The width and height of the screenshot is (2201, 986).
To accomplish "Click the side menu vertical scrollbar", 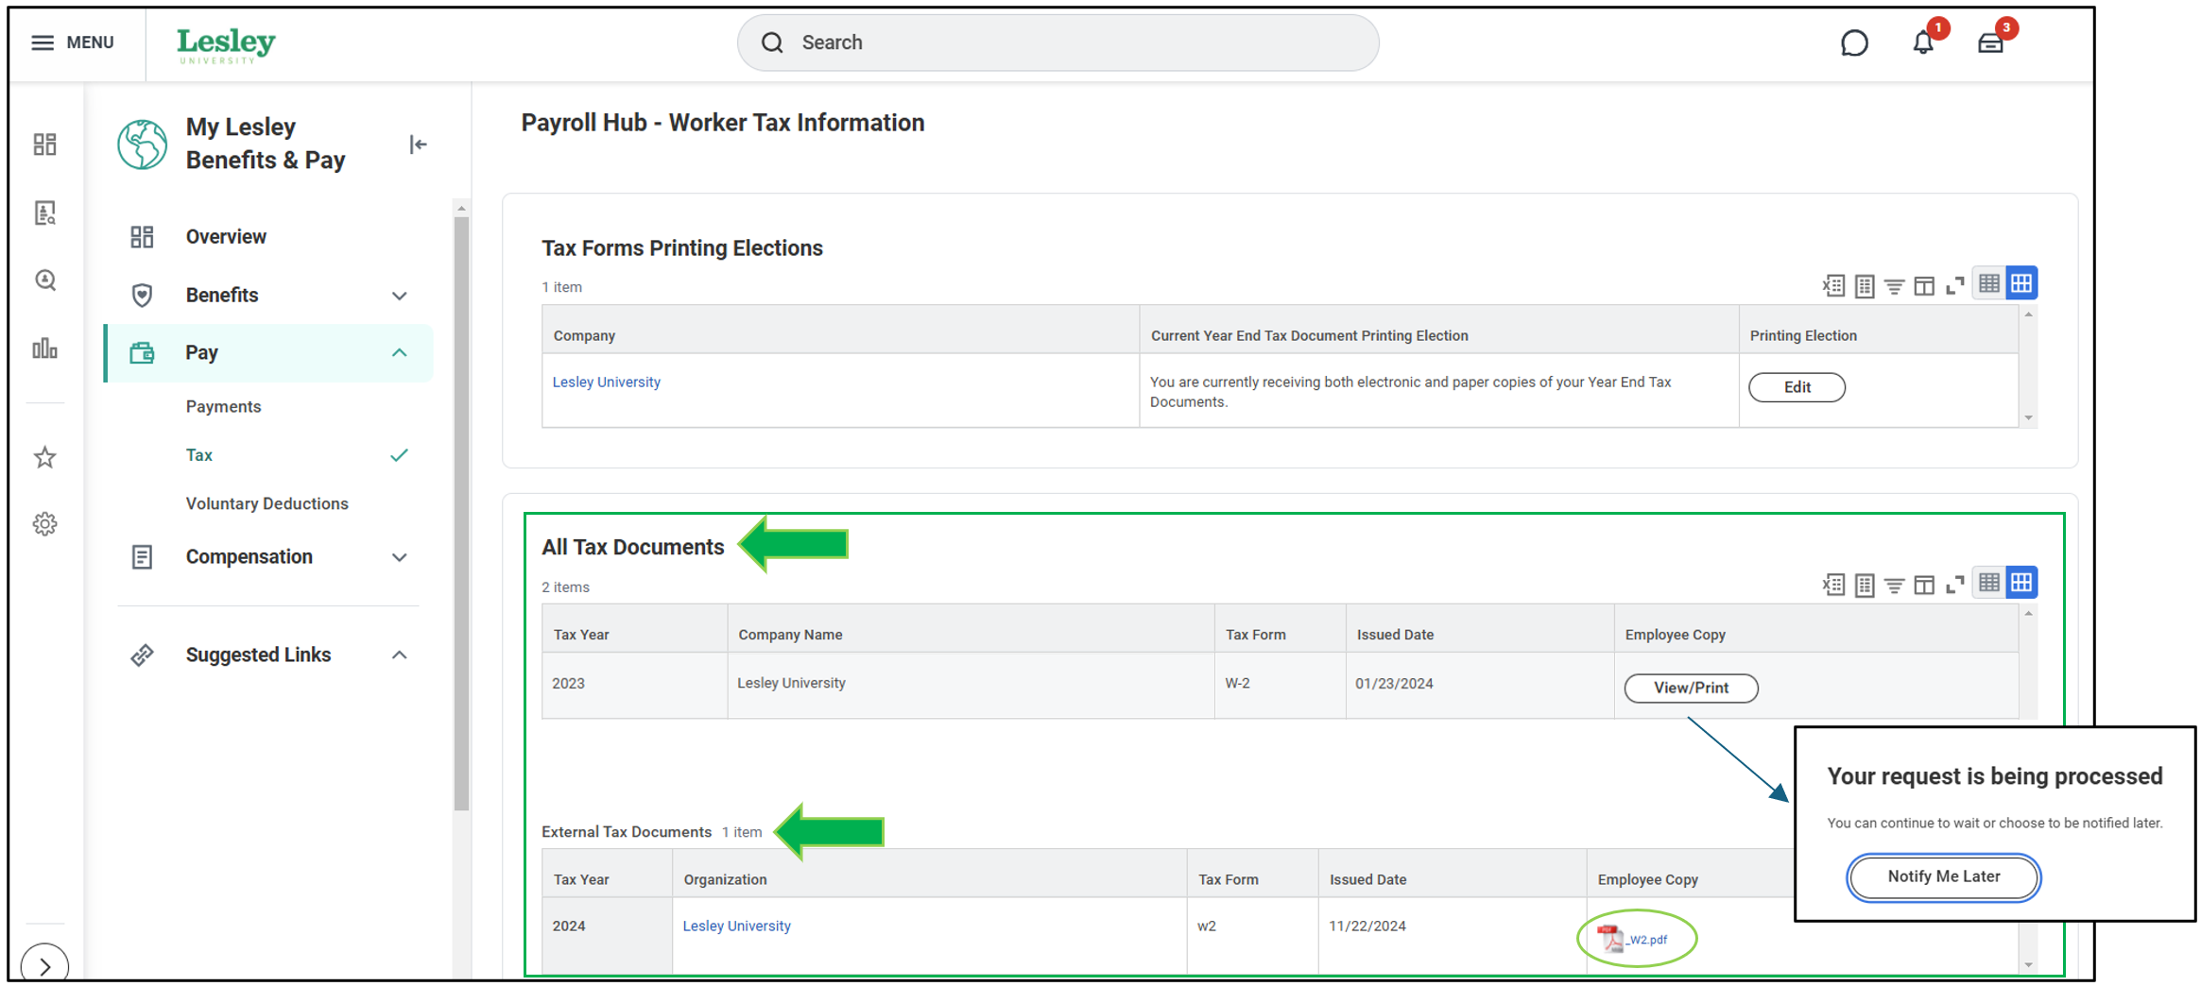I will [461, 513].
